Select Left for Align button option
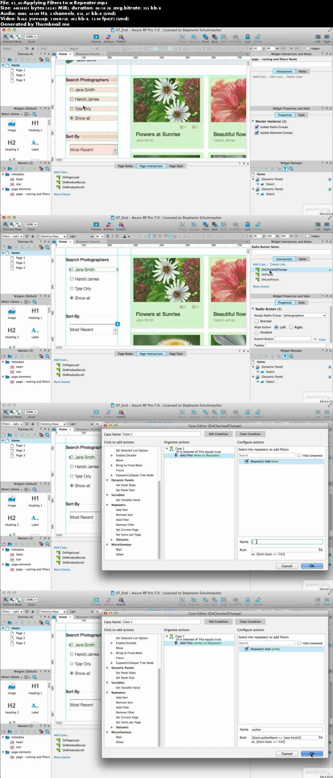333x778 pixels. point(276,327)
